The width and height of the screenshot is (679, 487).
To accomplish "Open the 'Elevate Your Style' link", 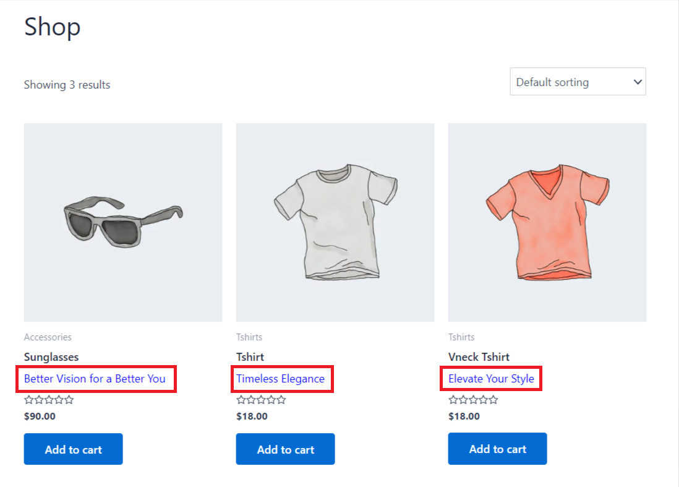I will (x=490, y=378).
